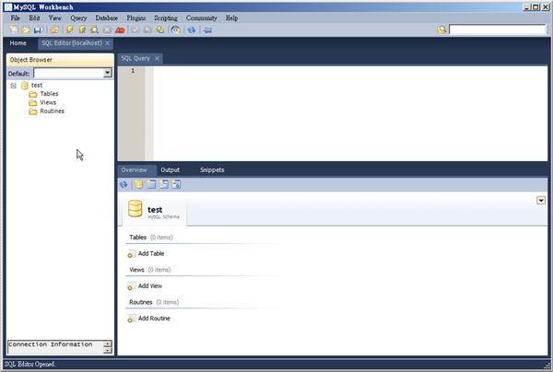Toggle auto-commit lightning checkmark icon
The width and height of the screenshot is (553, 372).
160,30
